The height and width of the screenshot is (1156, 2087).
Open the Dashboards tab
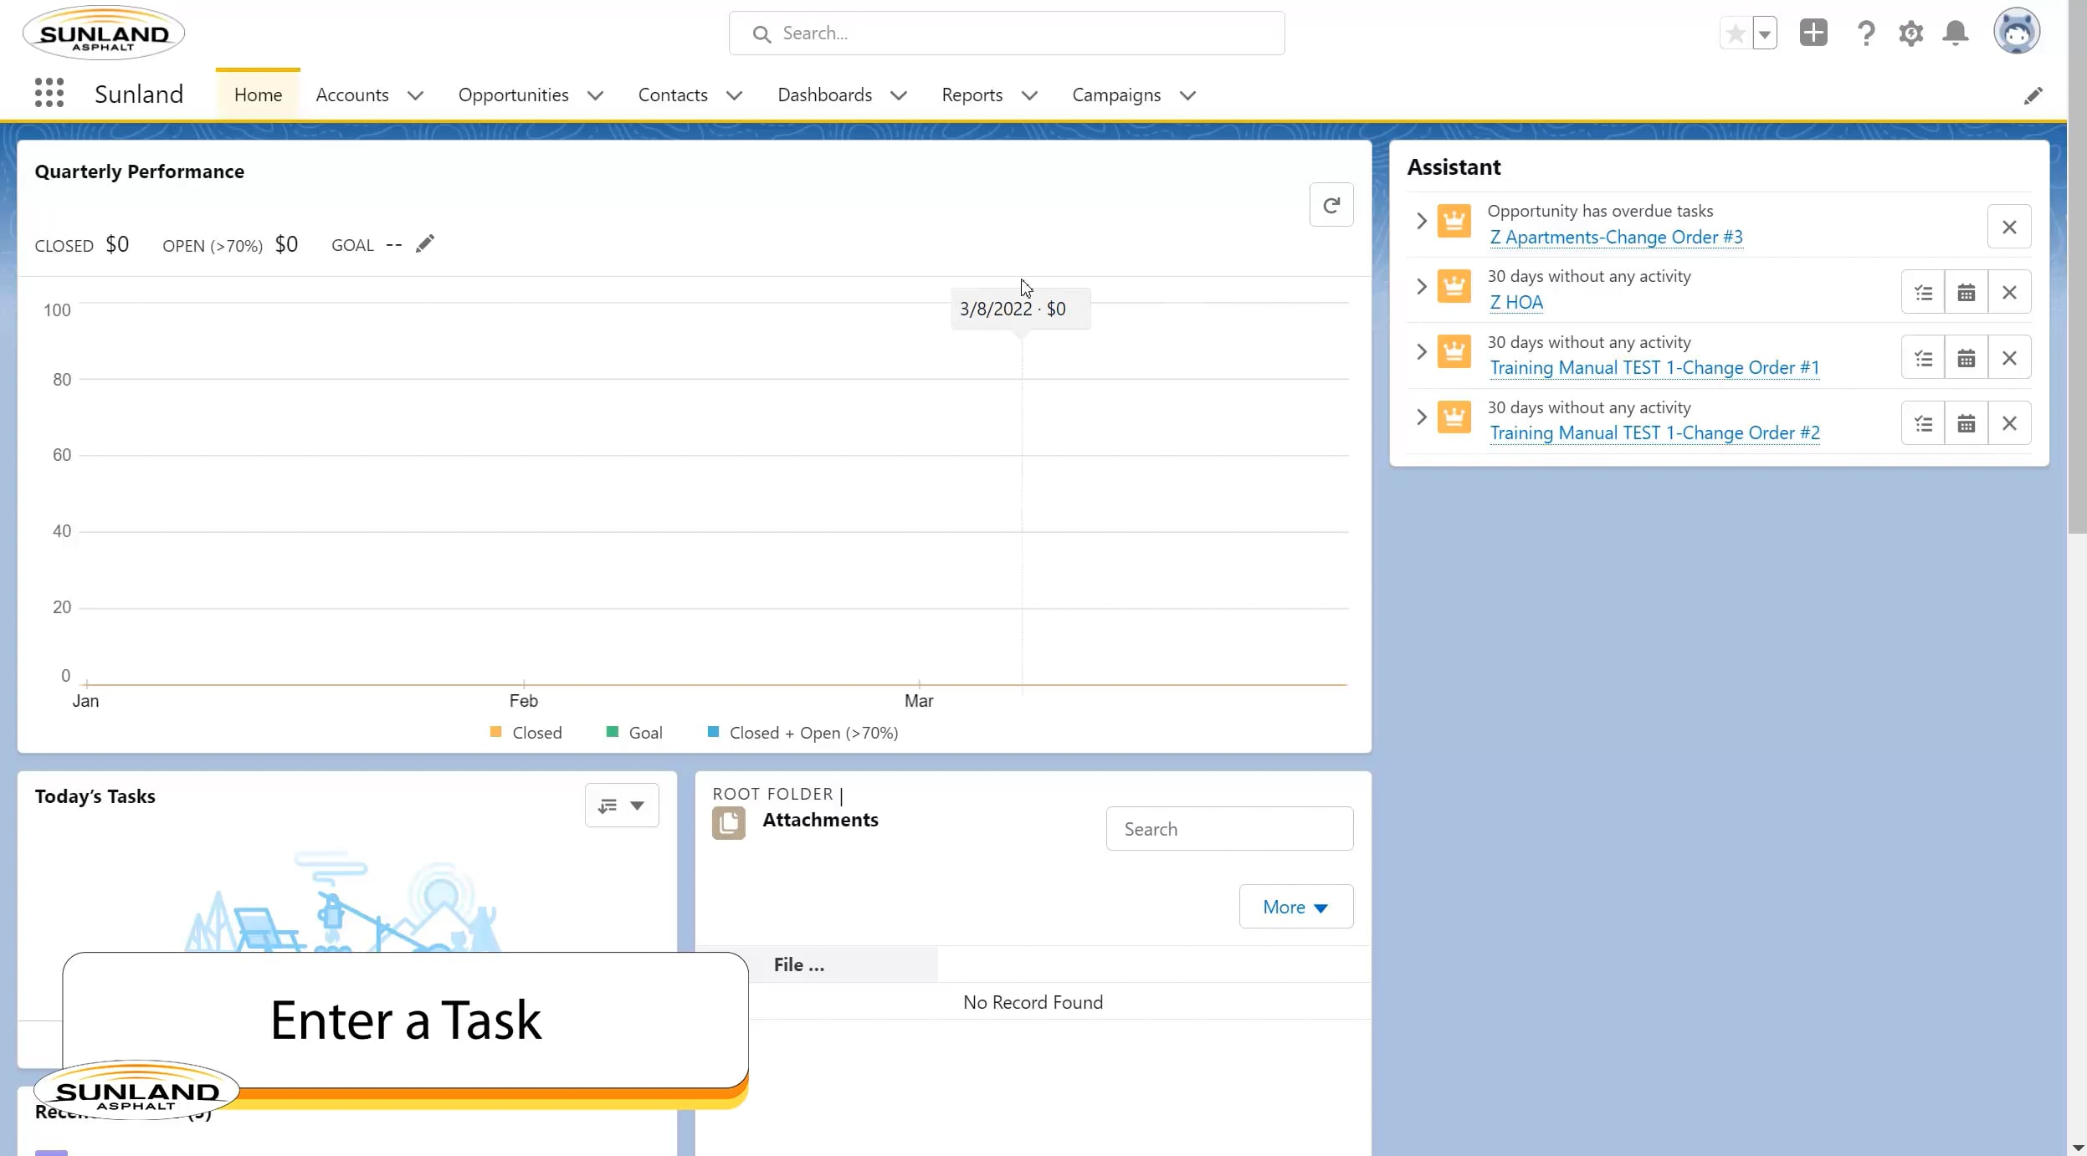(824, 95)
